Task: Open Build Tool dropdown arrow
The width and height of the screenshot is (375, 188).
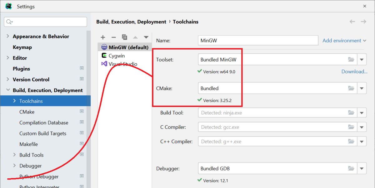Action: [x=362, y=113]
